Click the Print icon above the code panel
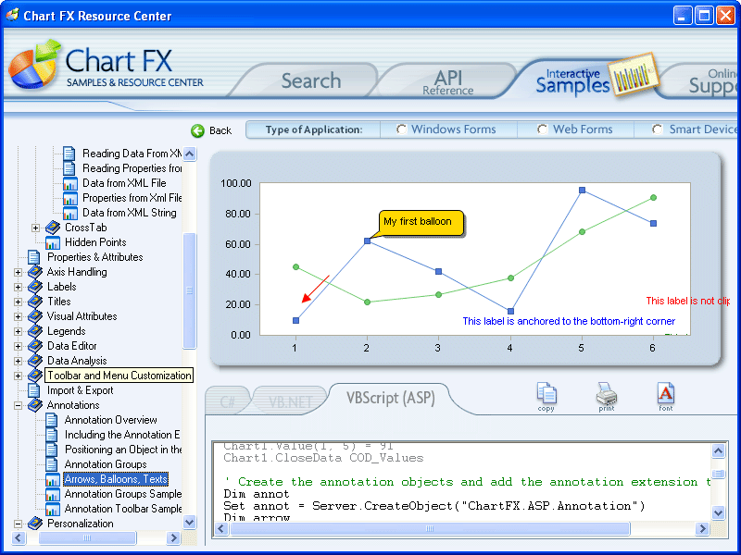This screenshot has height=555, width=741. click(x=606, y=392)
